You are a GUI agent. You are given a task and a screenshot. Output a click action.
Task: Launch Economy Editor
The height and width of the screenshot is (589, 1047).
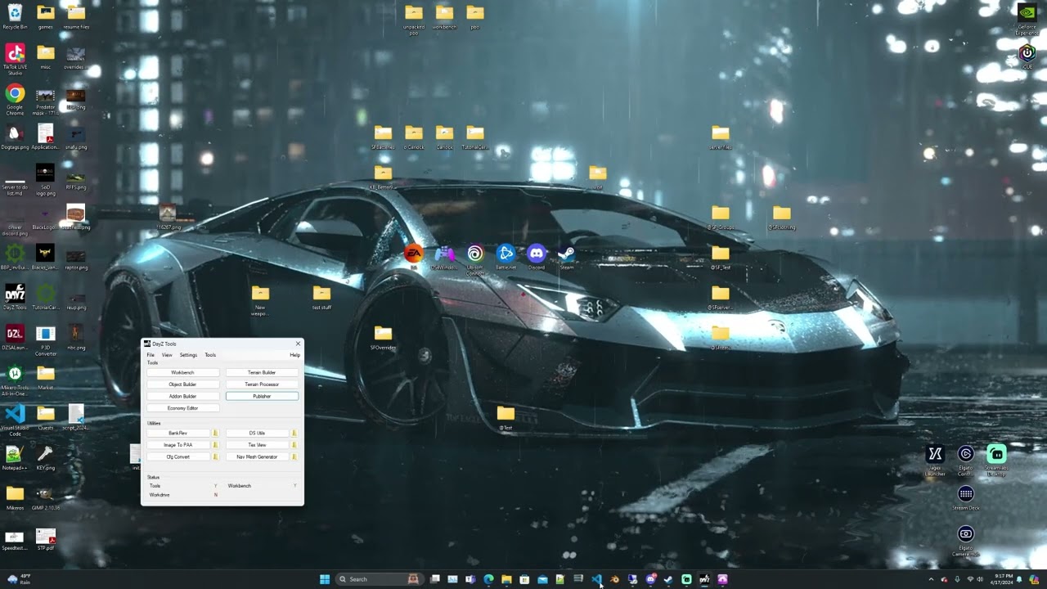coord(182,408)
